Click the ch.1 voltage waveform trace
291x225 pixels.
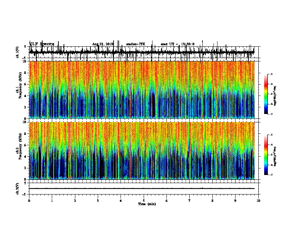point(141,52)
